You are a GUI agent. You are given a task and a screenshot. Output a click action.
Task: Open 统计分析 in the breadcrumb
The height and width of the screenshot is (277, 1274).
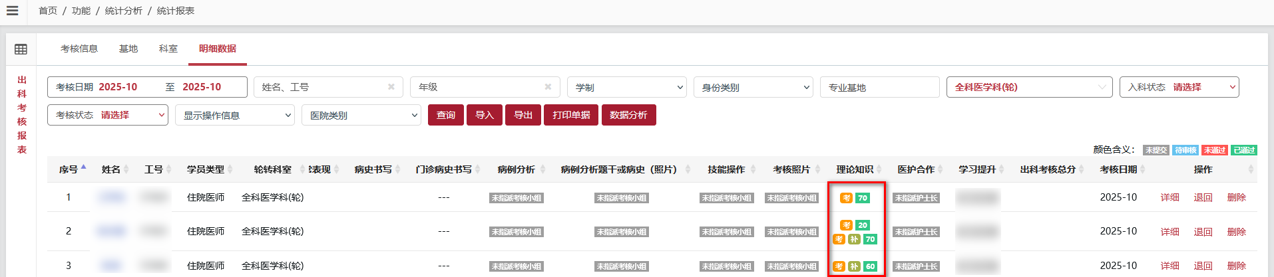point(124,11)
